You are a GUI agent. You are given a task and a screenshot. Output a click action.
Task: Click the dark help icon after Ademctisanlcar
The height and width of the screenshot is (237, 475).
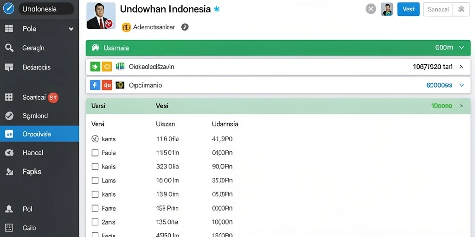(x=185, y=27)
